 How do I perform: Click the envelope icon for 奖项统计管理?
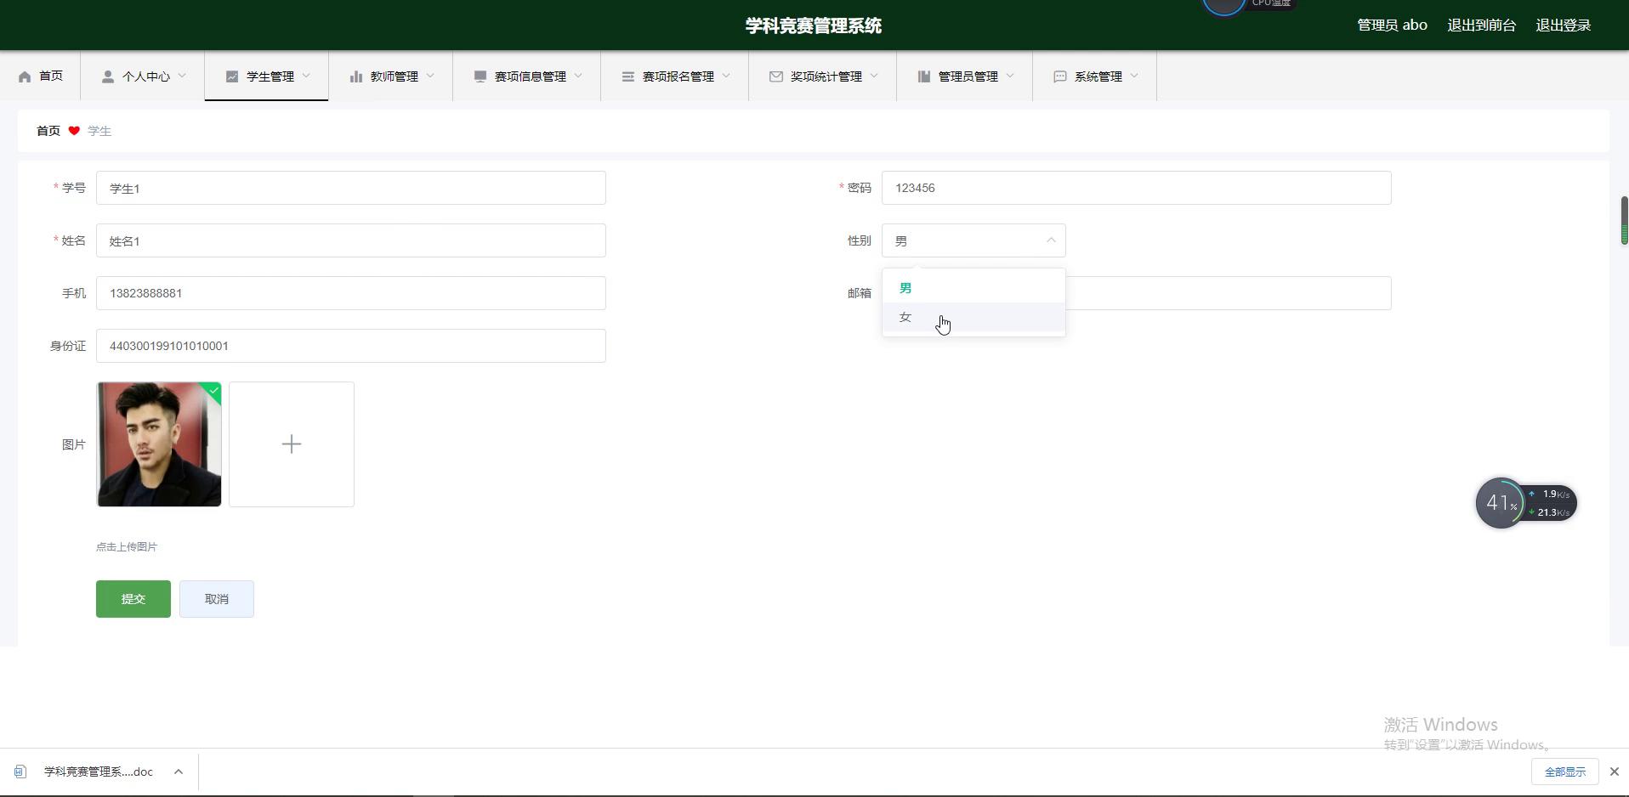tap(775, 76)
